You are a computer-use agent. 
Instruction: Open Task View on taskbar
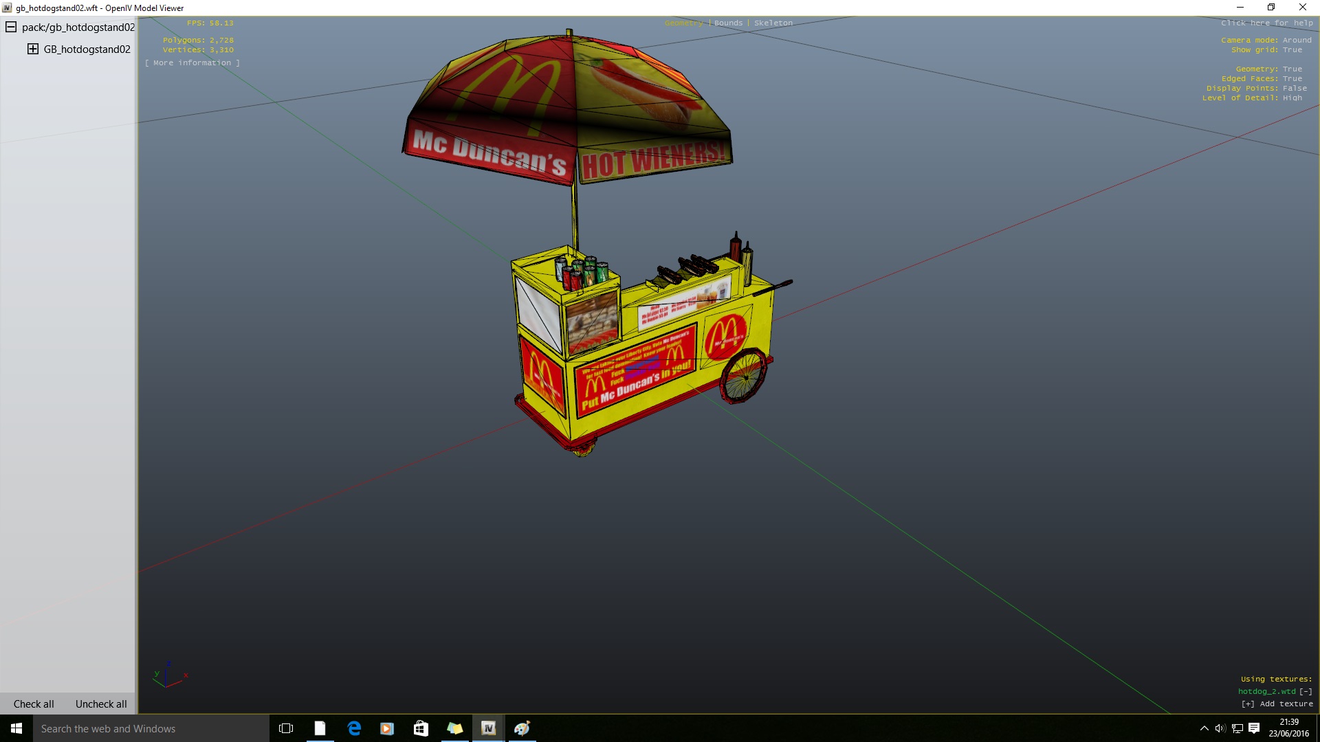286,728
